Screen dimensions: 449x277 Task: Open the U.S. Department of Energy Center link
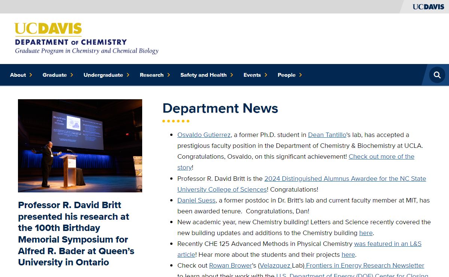[x=352, y=274]
